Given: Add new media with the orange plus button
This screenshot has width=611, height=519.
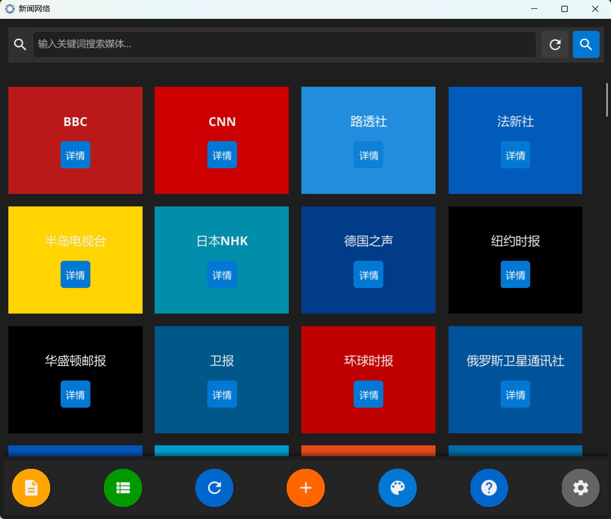Looking at the screenshot, I should coord(306,488).
